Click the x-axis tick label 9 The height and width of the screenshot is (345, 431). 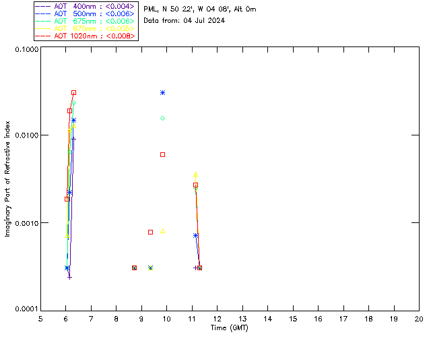pyautogui.click(x=141, y=319)
